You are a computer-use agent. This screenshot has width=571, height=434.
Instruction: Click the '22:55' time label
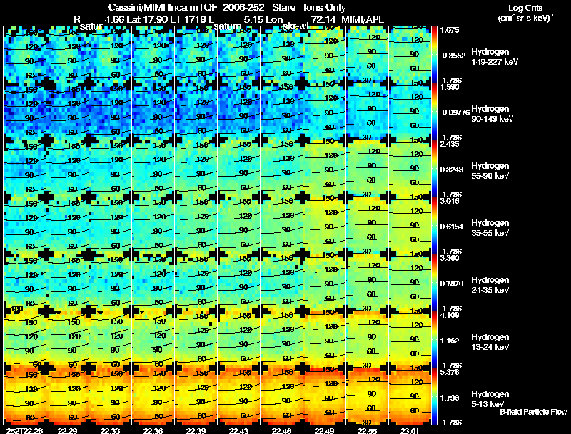[367, 430]
